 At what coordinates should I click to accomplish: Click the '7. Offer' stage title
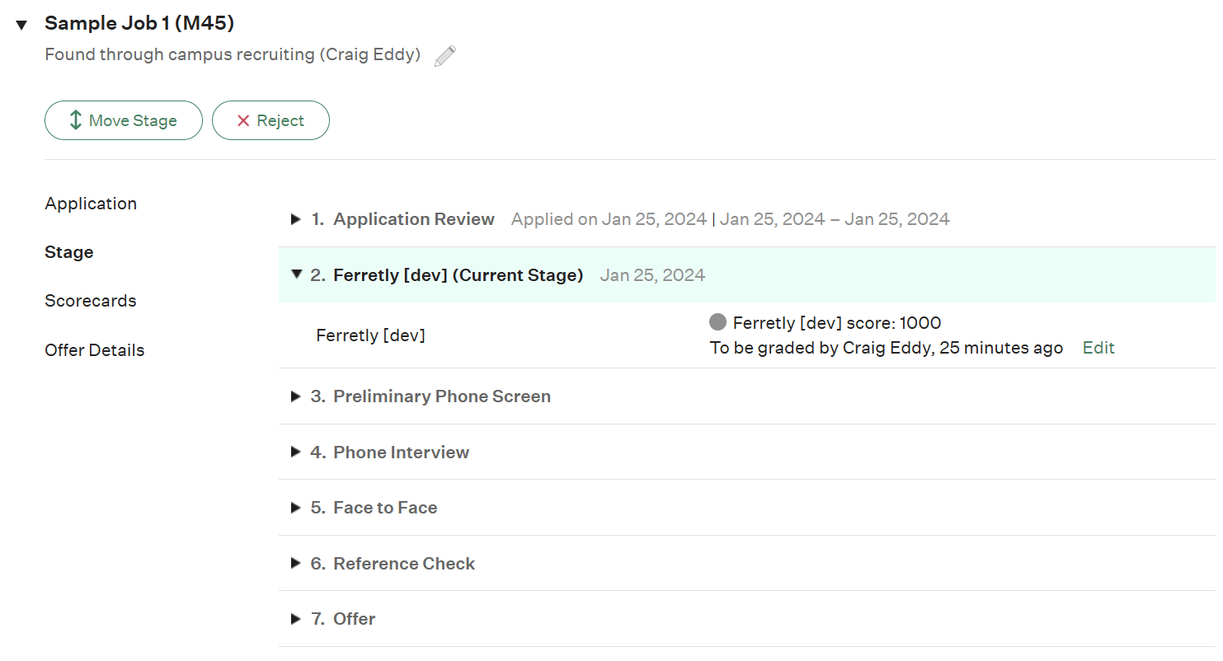tap(343, 619)
